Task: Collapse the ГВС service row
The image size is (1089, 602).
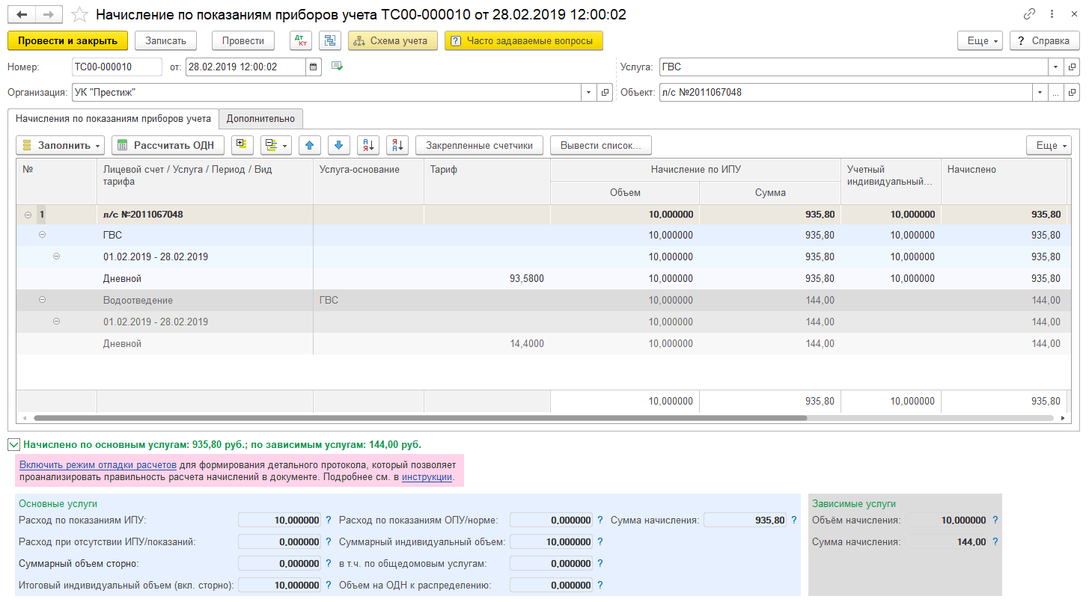Action: coord(42,235)
